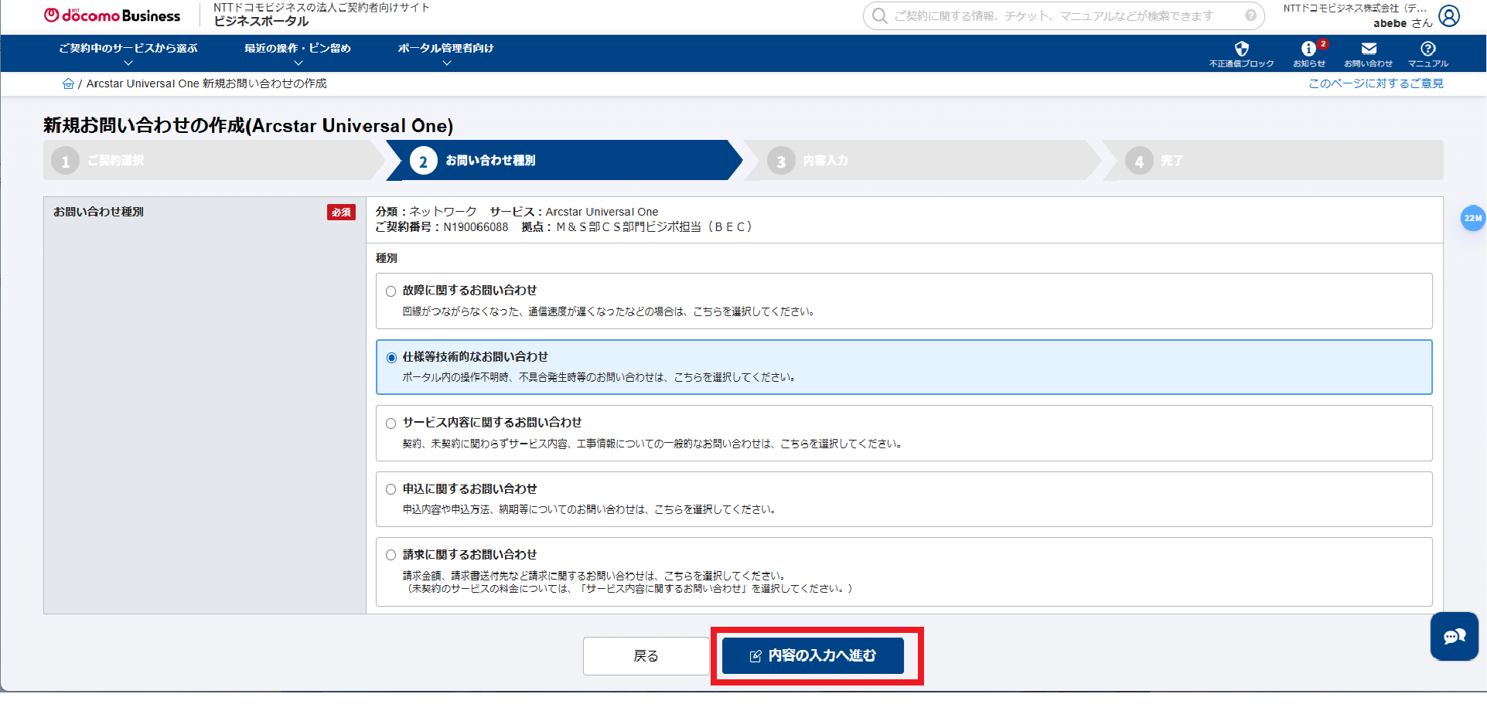Open the user account avatar icon
Screen dimensions: 1487x711
(x=1449, y=15)
